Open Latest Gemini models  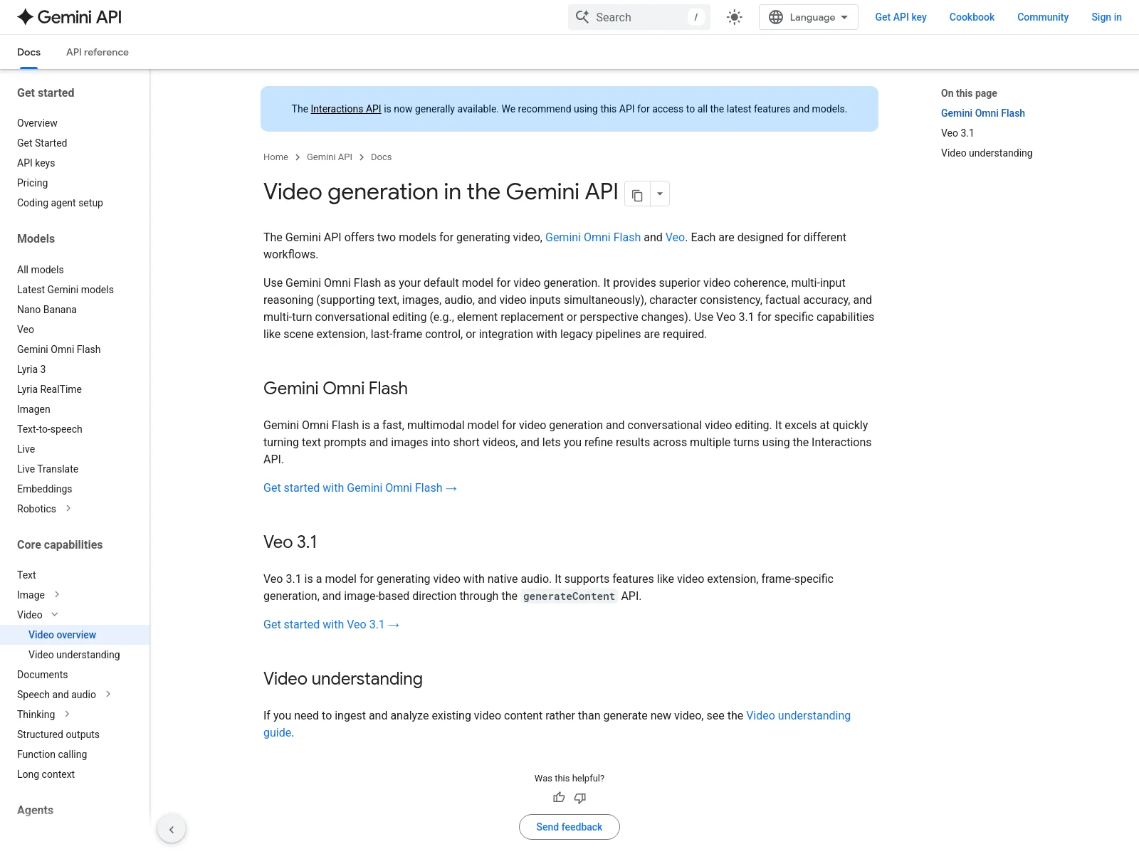click(65, 290)
